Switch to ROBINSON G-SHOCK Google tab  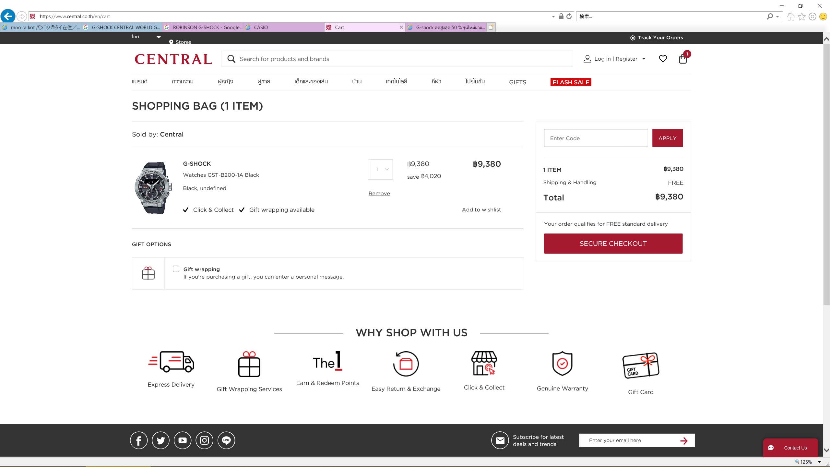pyautogui.click(x=203, y=27)
